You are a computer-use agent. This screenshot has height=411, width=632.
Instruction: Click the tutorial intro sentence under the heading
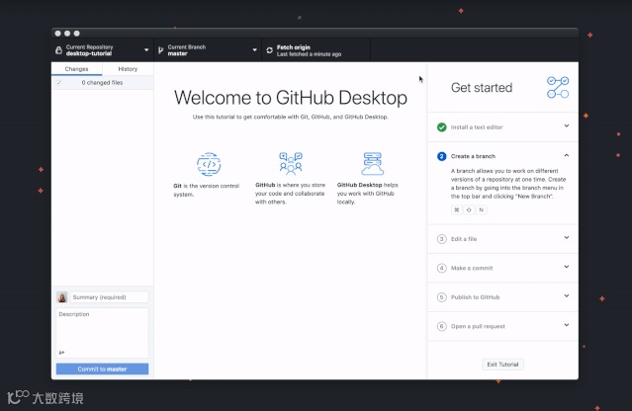tap(290, 117)
